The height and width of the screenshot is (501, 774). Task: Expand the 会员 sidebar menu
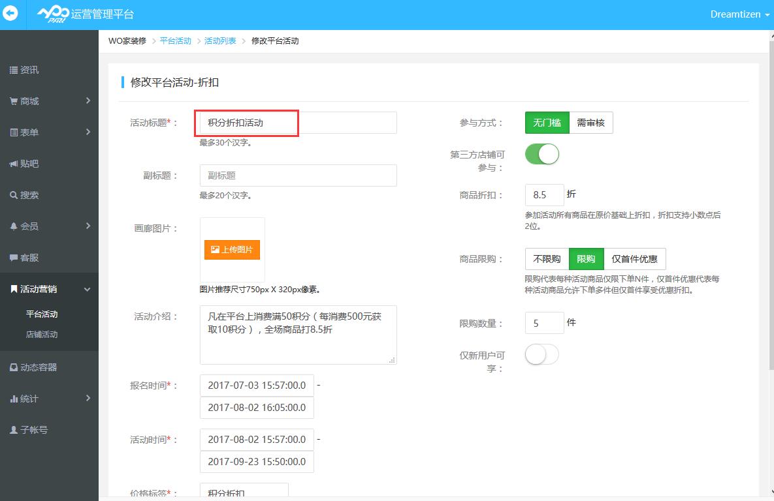[26, 226]
